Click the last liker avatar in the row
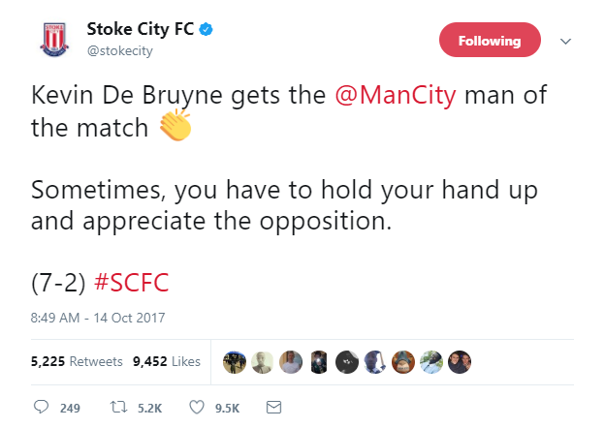 (461, 361)
